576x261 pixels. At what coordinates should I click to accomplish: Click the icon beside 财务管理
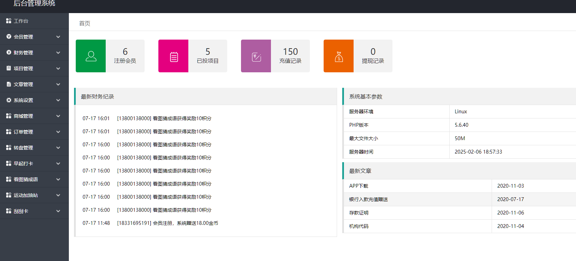[x=9, y=53]
